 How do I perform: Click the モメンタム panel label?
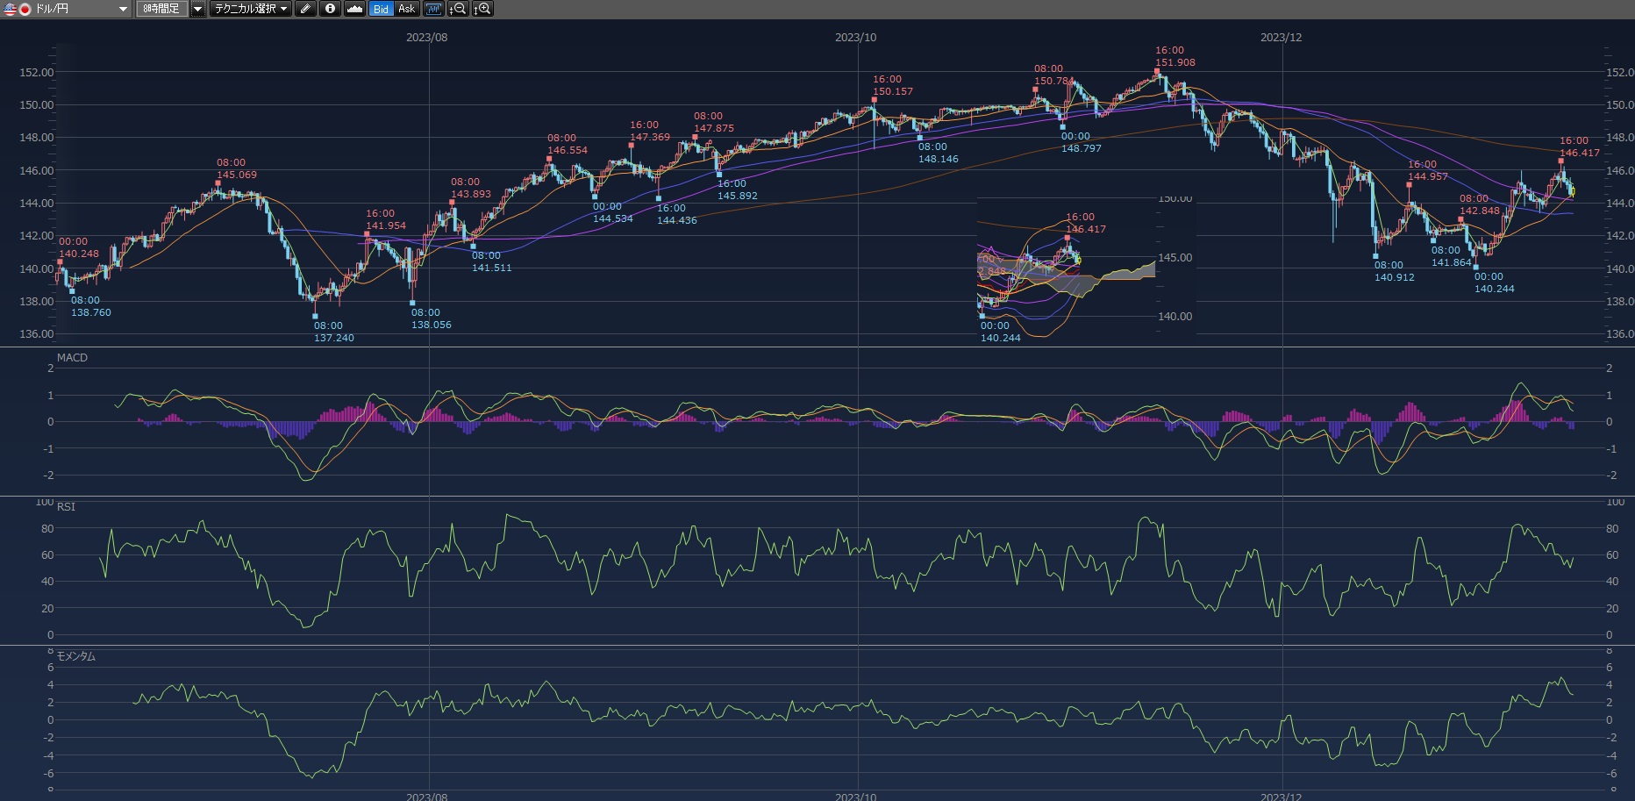tap(76, 656)
